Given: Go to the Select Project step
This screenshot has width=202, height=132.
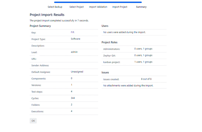Looking at the screenshot, I should click(x=76, y=7).
